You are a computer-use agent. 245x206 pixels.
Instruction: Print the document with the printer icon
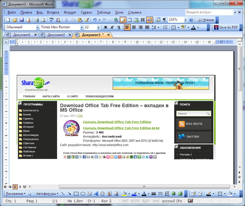(x=37, y=20)
